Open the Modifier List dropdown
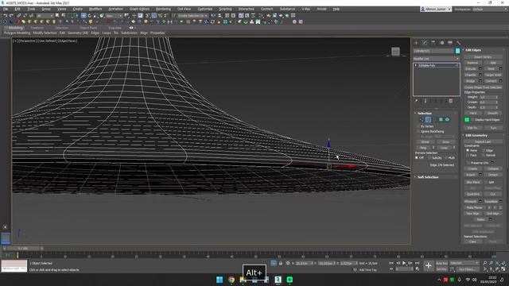The image size is (509, 286). point(437,59)
